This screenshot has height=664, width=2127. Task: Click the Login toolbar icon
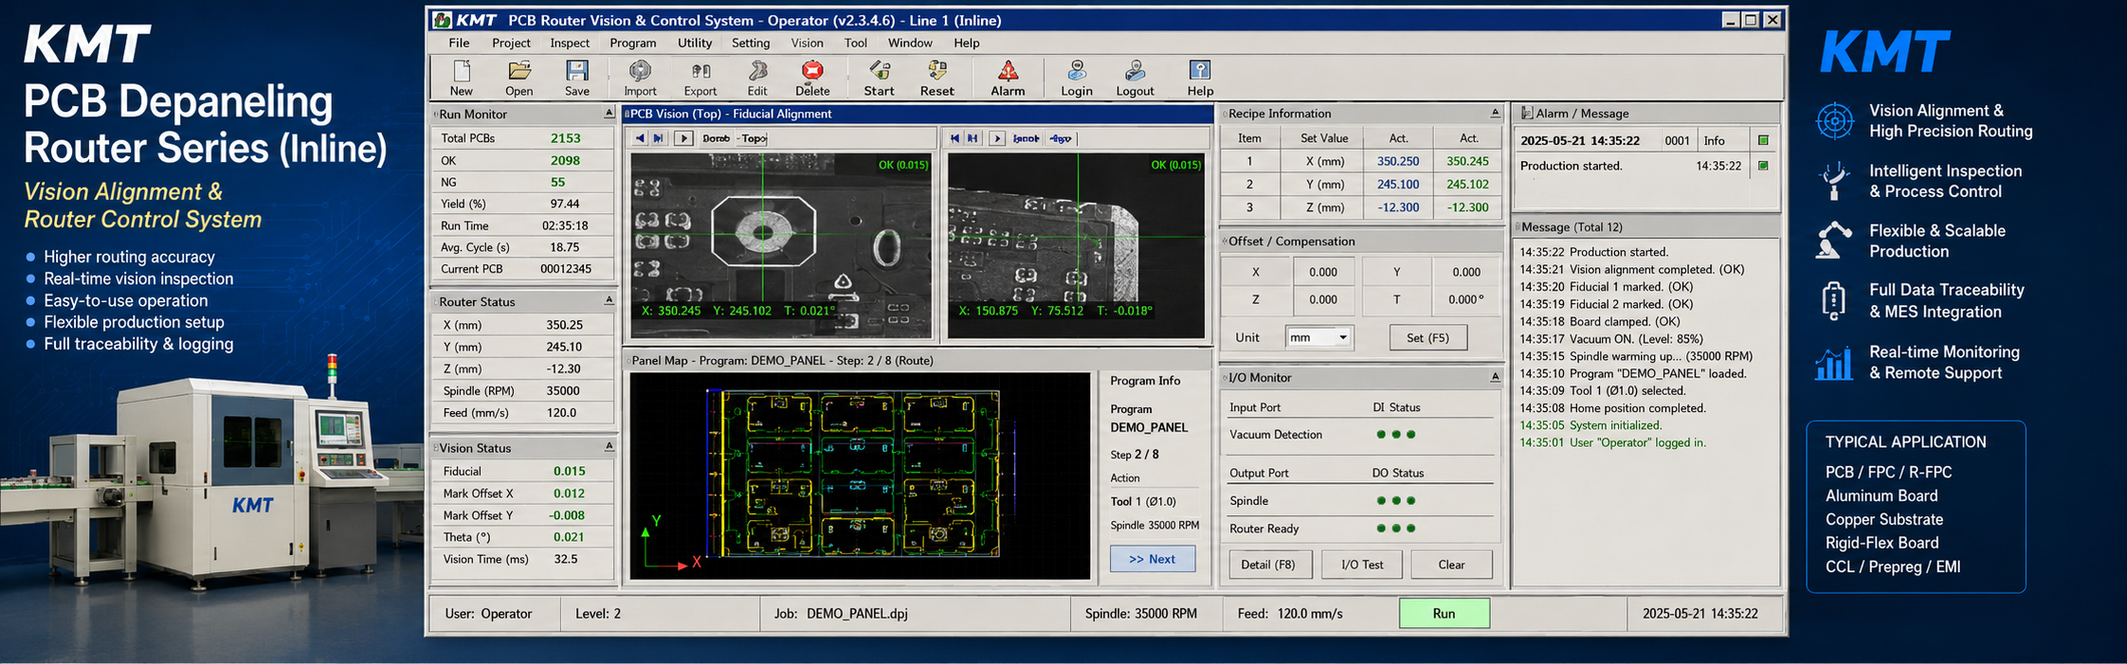coord(1077,71)
